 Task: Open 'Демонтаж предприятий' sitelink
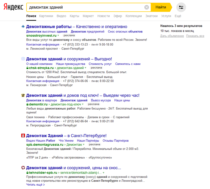pos(87,31)
